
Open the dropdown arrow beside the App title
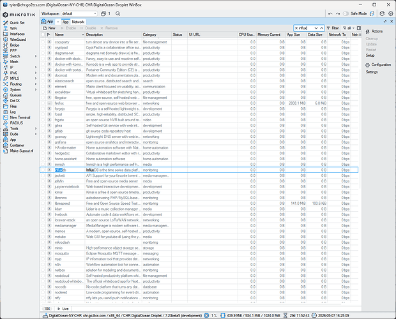[x=57, y=22]
